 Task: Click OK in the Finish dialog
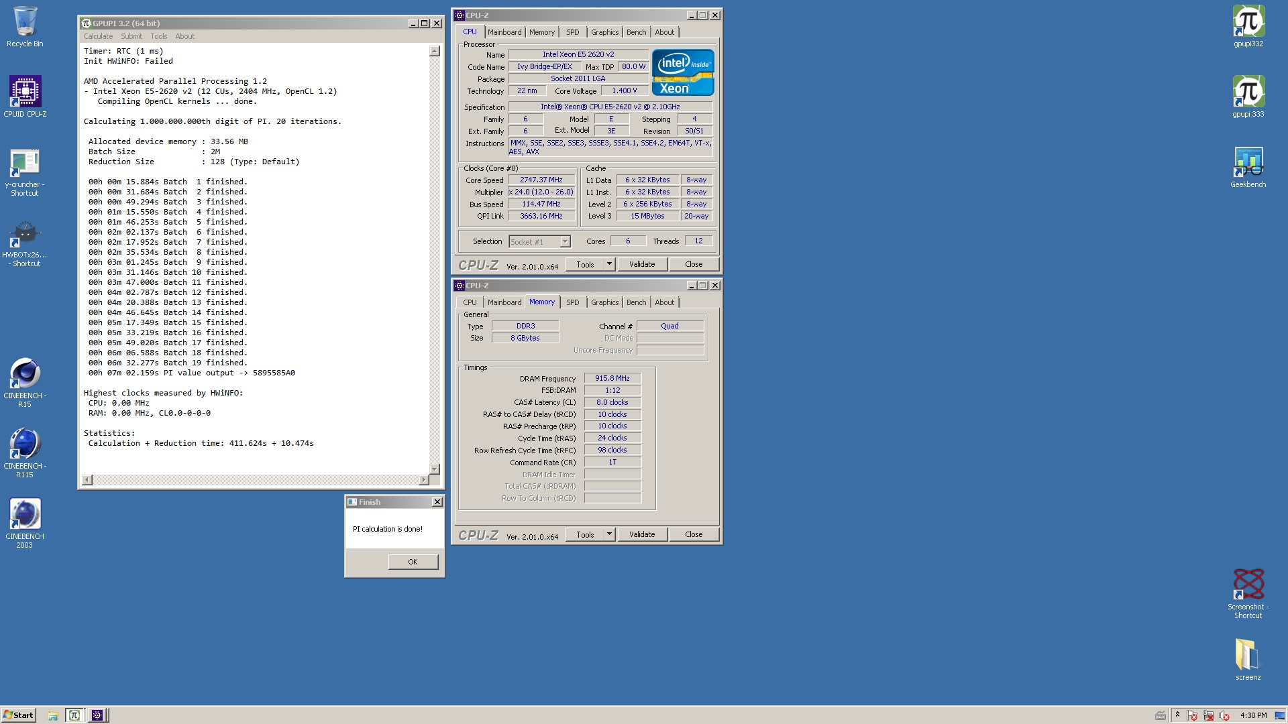tap(413, 562)
